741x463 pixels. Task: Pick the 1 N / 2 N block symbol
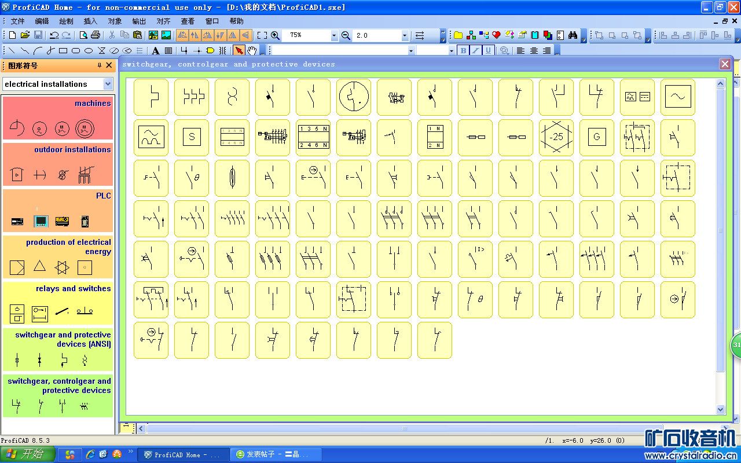point(435,137)
